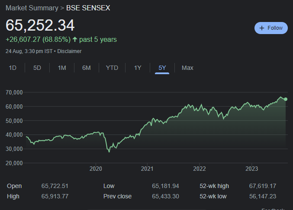
Task: Click the 2020 x-axis label
Action: [x=96, y=169]
